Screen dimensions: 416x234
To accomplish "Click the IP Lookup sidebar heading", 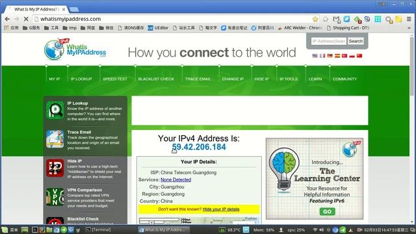I will click(x=77, y=103).
